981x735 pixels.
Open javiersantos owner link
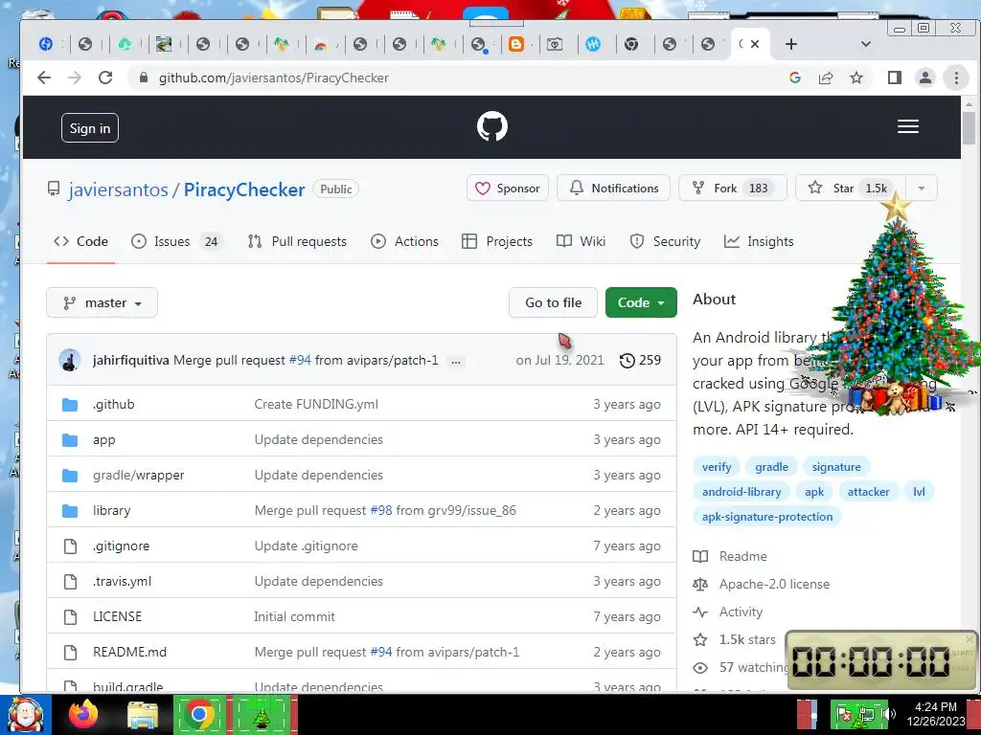coord(118,189)
